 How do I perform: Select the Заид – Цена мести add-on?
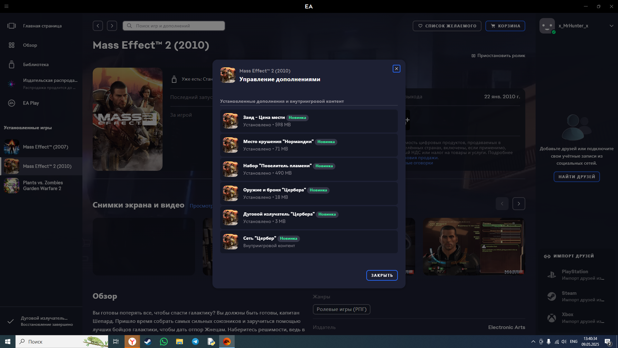(x=309, y=121)
